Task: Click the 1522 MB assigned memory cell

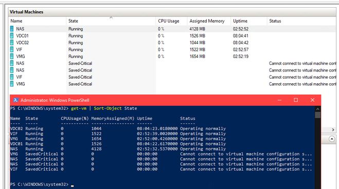Action: [198, 50]
